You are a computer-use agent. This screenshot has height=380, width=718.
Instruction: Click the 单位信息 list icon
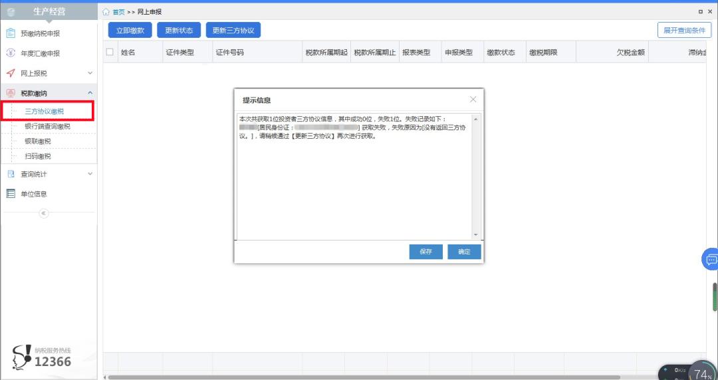coord(11,194)
